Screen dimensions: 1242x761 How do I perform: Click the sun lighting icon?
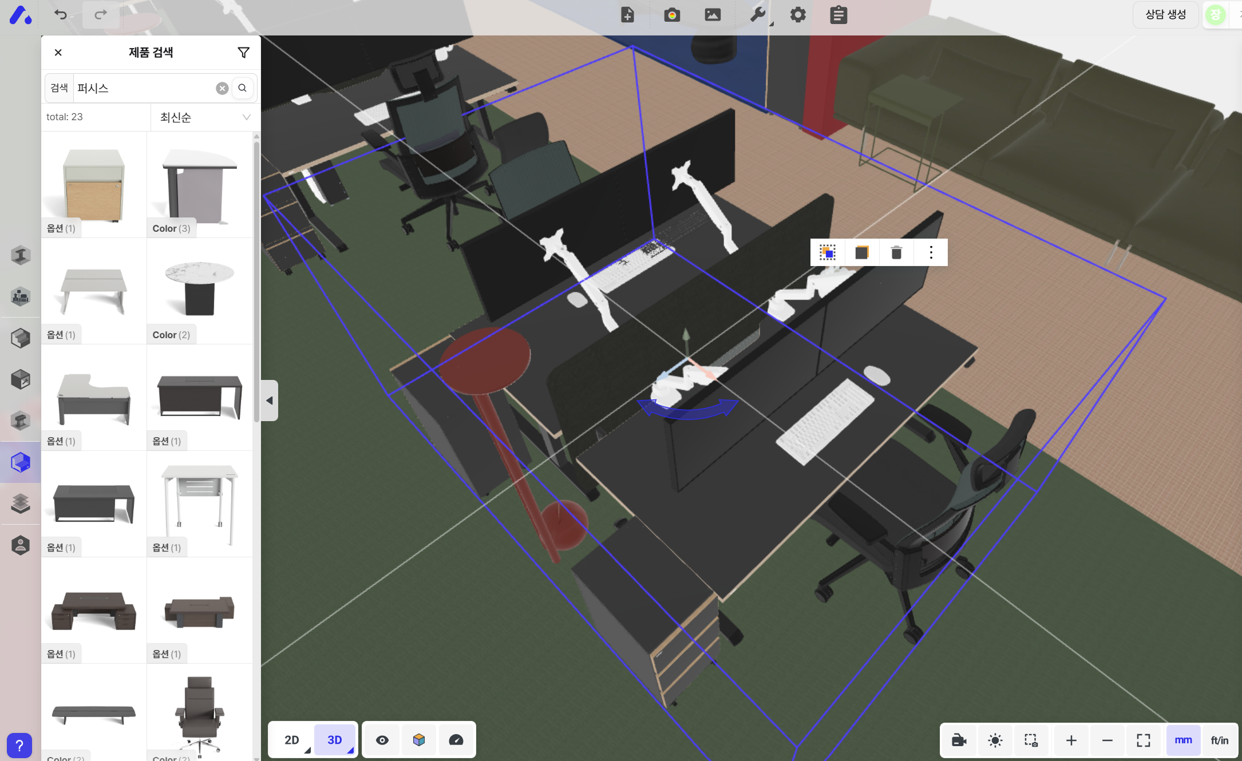995,740
